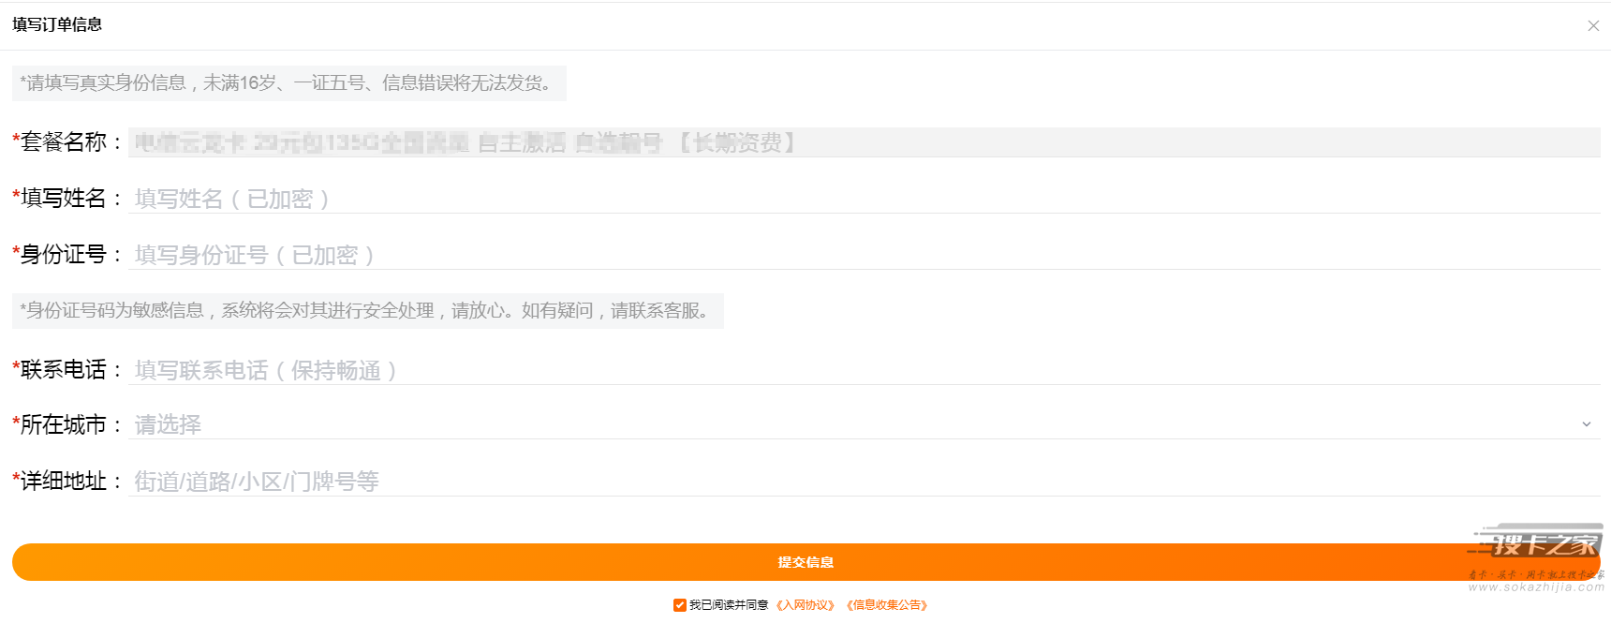The width and height of the screenshot is (1611, 623).
Task: Click the 填写订单信息 title text
Action: (x=57, y=24)
